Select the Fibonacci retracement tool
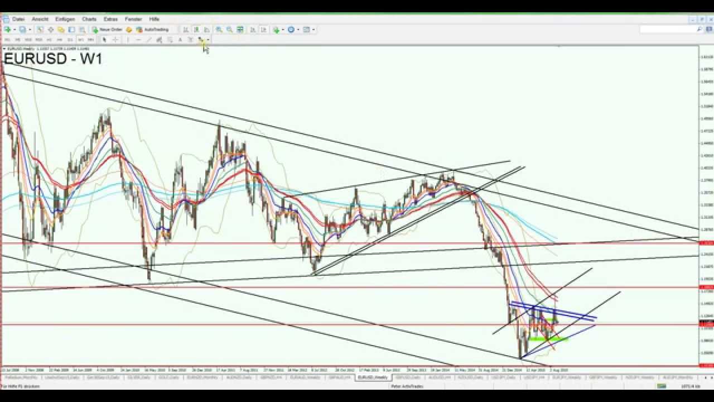The height and width of the screenshot is (402, 714). click(170, 40)
